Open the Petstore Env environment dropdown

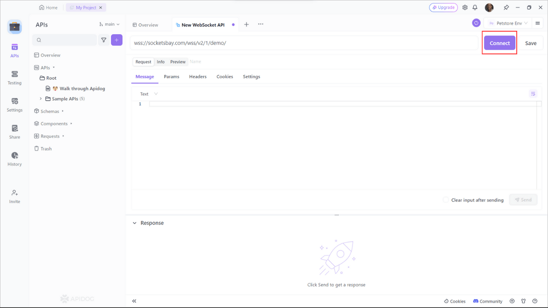[508, 23]
